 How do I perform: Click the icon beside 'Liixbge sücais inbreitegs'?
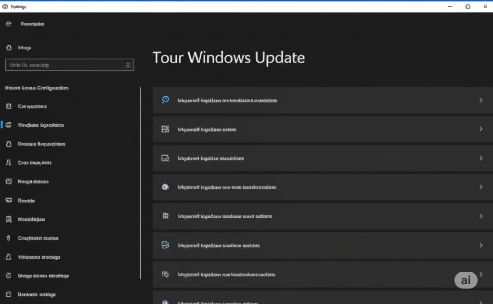[9, 276]
